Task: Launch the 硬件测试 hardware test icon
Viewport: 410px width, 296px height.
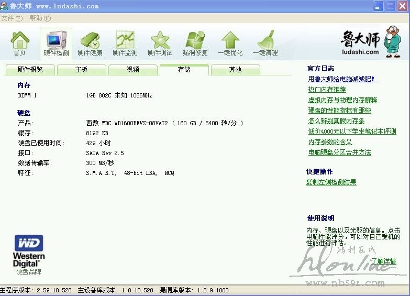Action: click(160, 43)
